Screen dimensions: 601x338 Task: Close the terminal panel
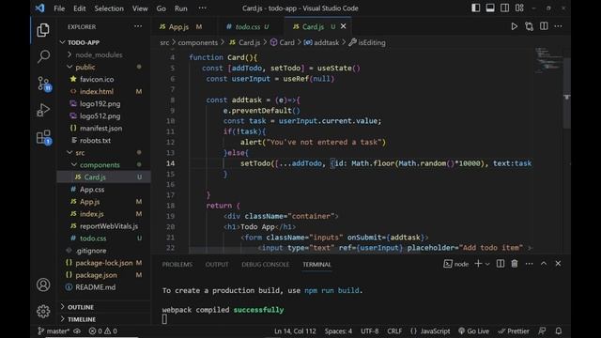coord(558,264)
